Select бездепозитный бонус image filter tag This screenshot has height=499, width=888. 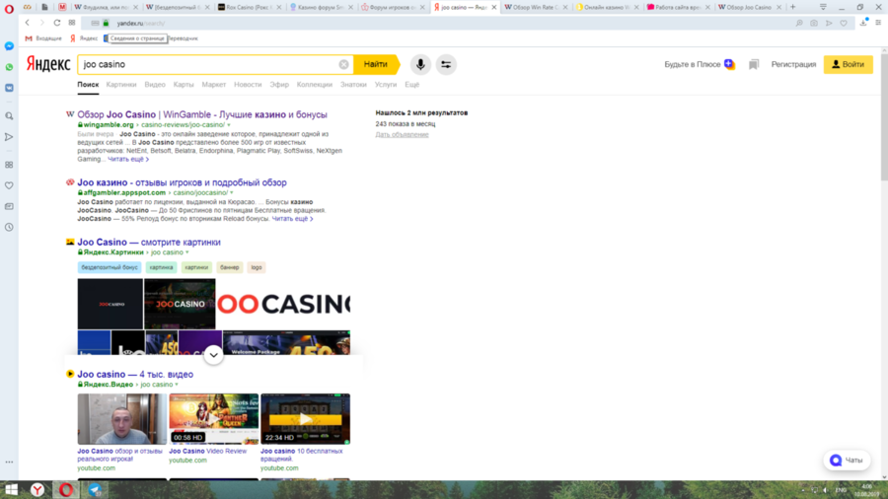(110, 267)
